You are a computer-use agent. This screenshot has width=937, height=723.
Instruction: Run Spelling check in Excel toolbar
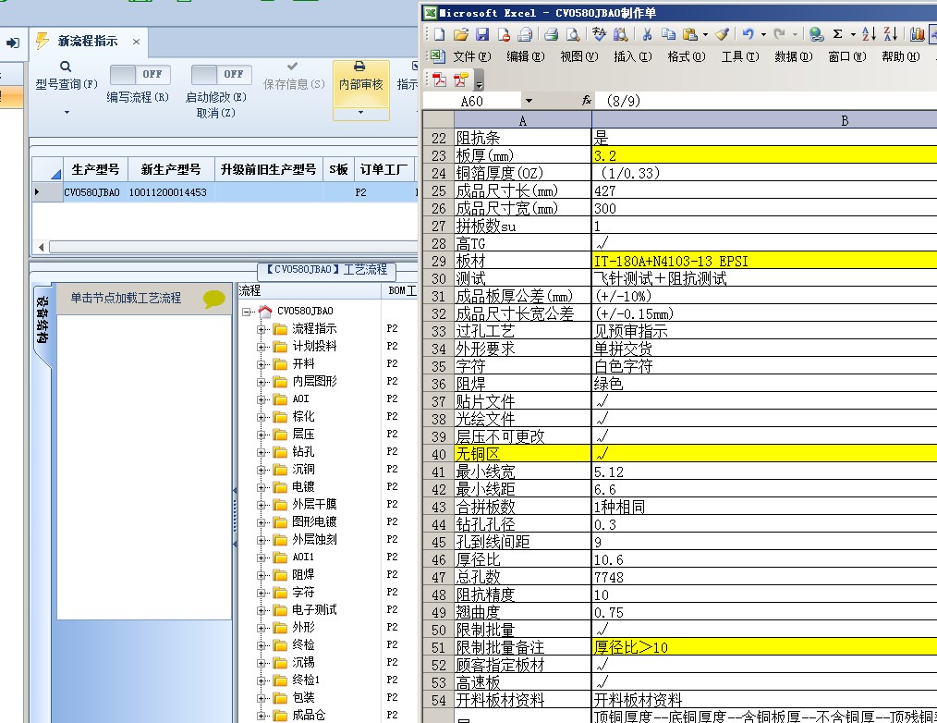tap(598, 34)
